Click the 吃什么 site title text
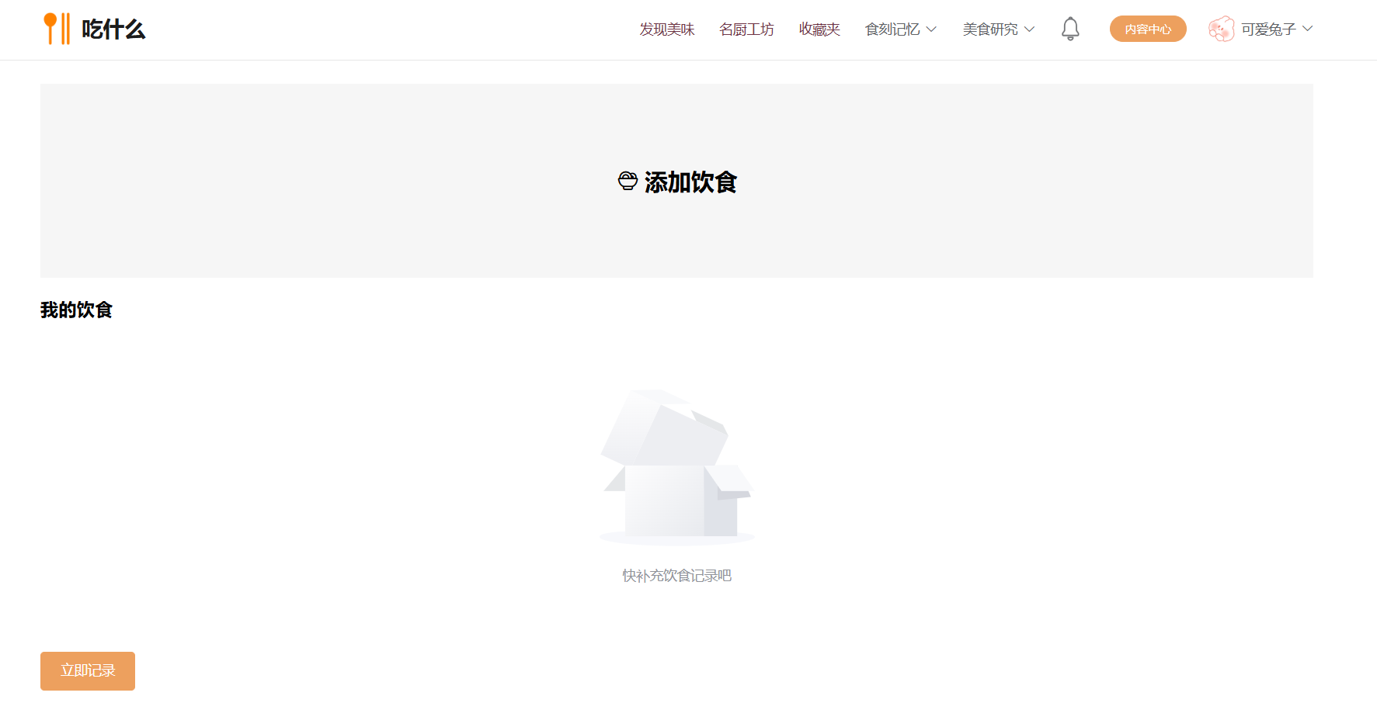This screenshot has height=703, width=1377. click(113, 29)
